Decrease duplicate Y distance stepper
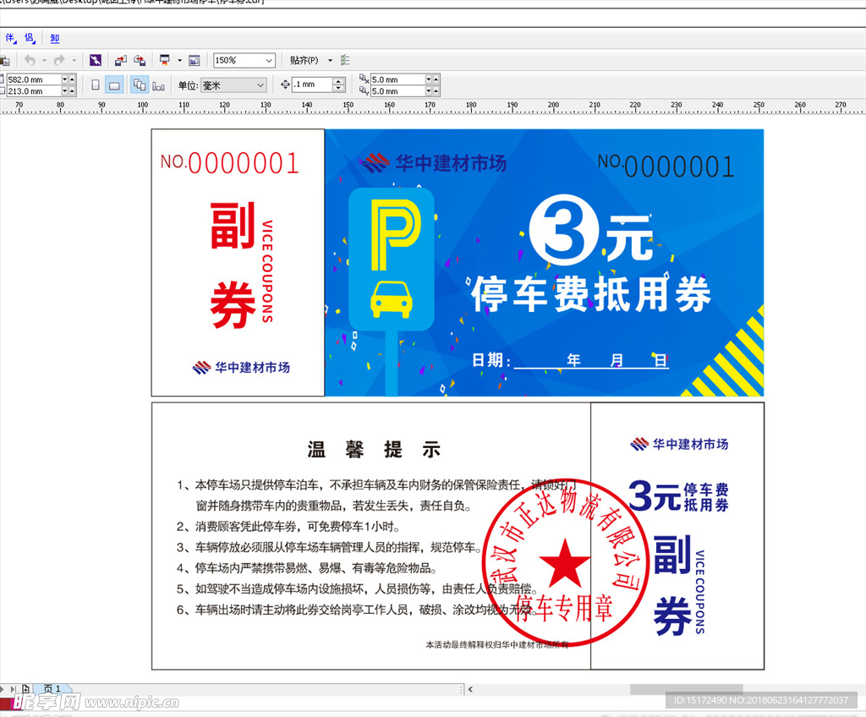 (x=429, y=90)
